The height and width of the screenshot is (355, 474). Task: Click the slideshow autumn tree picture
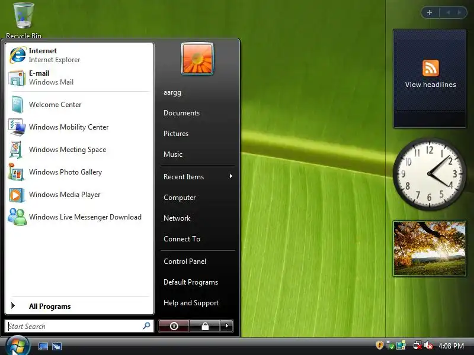coord(430,248)
